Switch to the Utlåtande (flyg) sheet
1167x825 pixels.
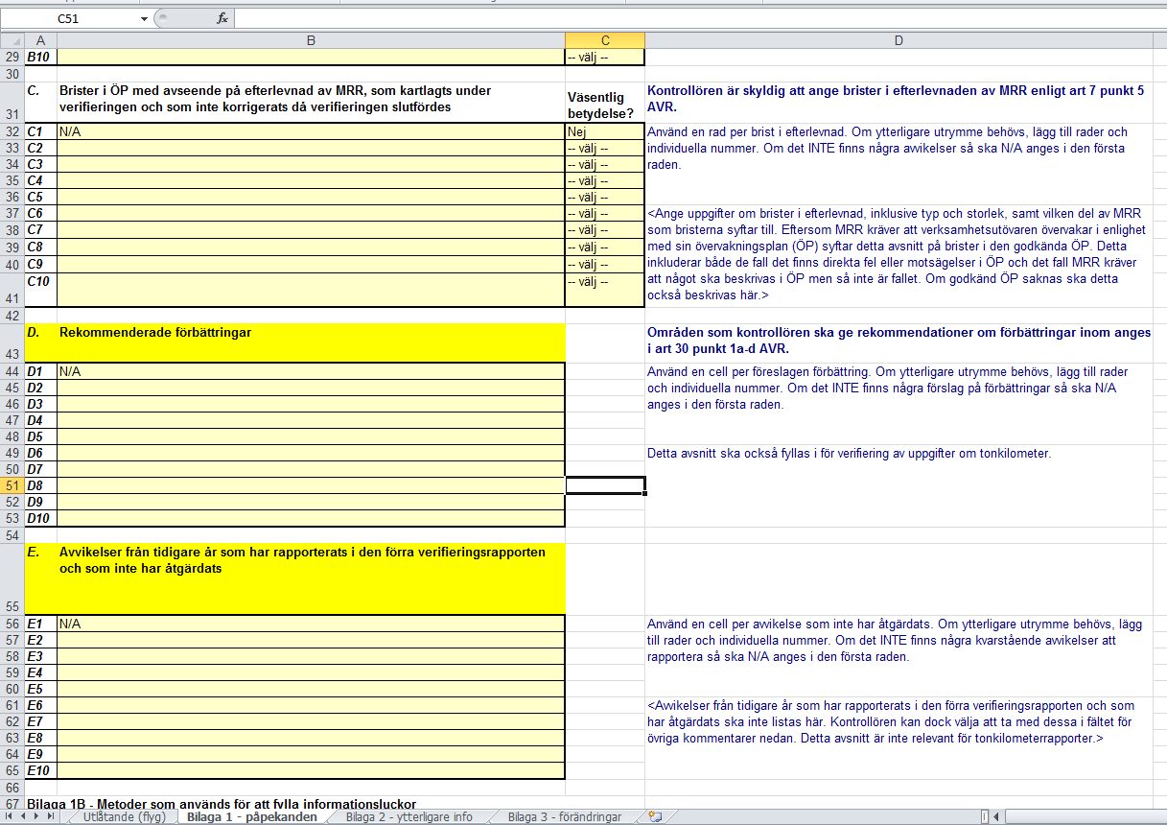pyautogui.click(x=124, y=817)
